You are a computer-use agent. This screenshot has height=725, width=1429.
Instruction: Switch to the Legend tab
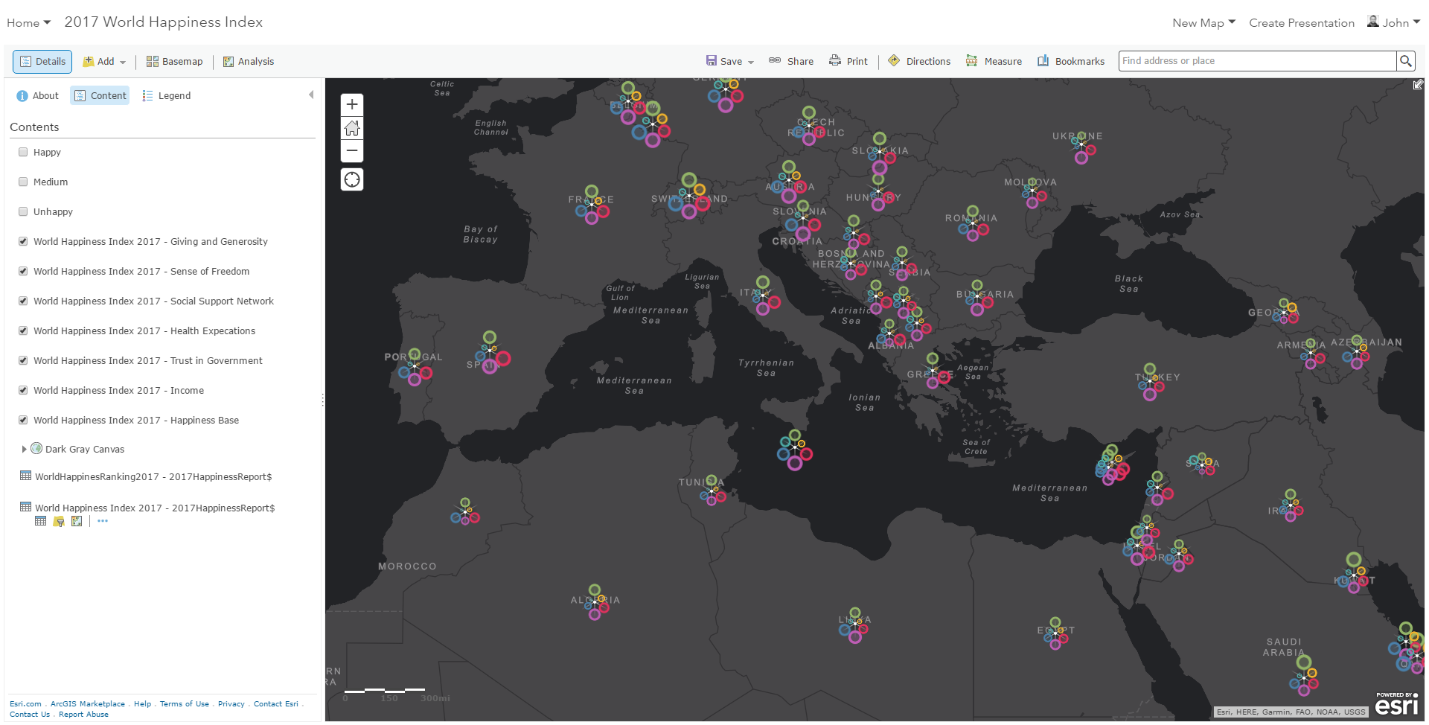coord(167,95)
